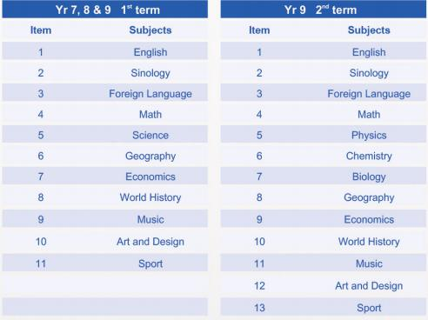Select the 'Subjects' column header in left table
This screenshot has height=320, width=428.
coord(150,30)
